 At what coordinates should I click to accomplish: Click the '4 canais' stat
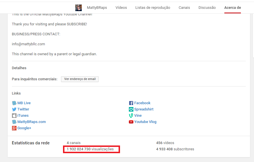[x=74, y=143]
